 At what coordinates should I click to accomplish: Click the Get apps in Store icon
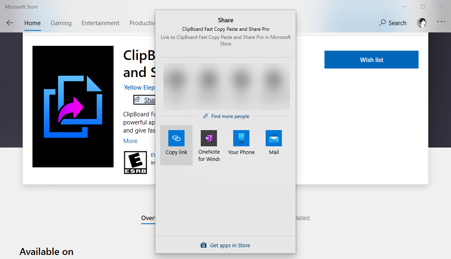coord(203,245)
